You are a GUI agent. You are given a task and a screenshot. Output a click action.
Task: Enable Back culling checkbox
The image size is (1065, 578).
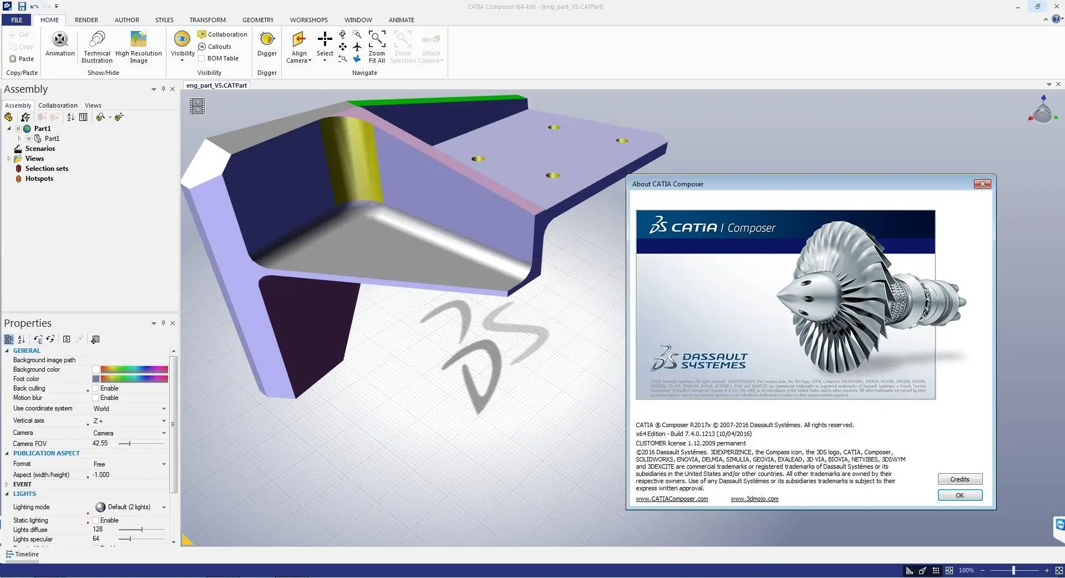coord(95,388)
